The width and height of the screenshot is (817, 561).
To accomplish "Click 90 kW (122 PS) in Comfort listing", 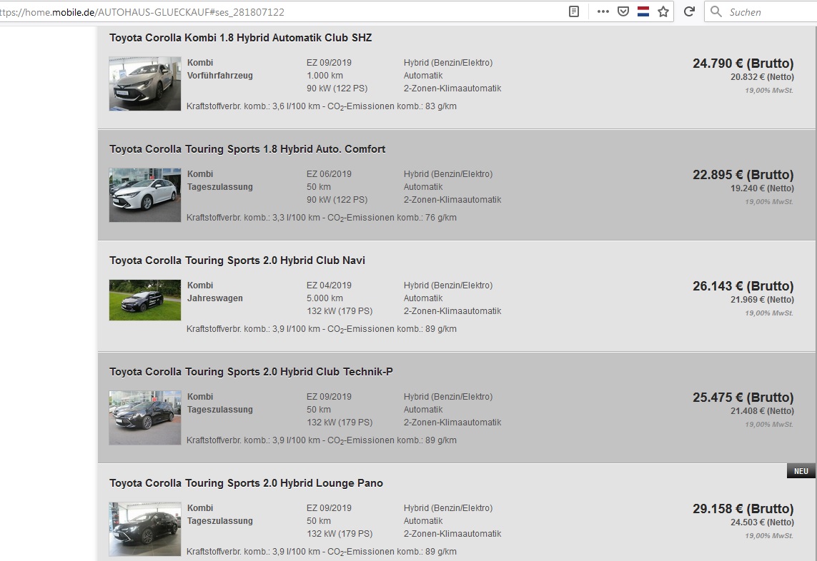I will tap(337, 200).
